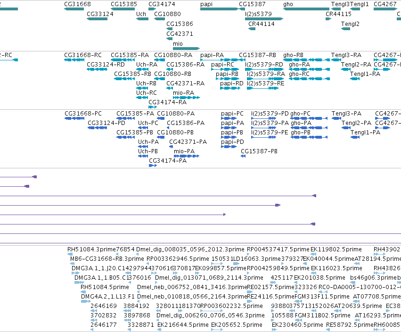Select the AT07708.5prime EST label
The width and height of the screenshot is (401, 332).
(376, 297)
